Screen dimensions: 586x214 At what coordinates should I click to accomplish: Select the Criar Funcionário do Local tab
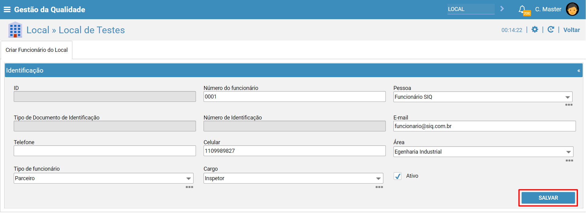click(x=37, y=50)
